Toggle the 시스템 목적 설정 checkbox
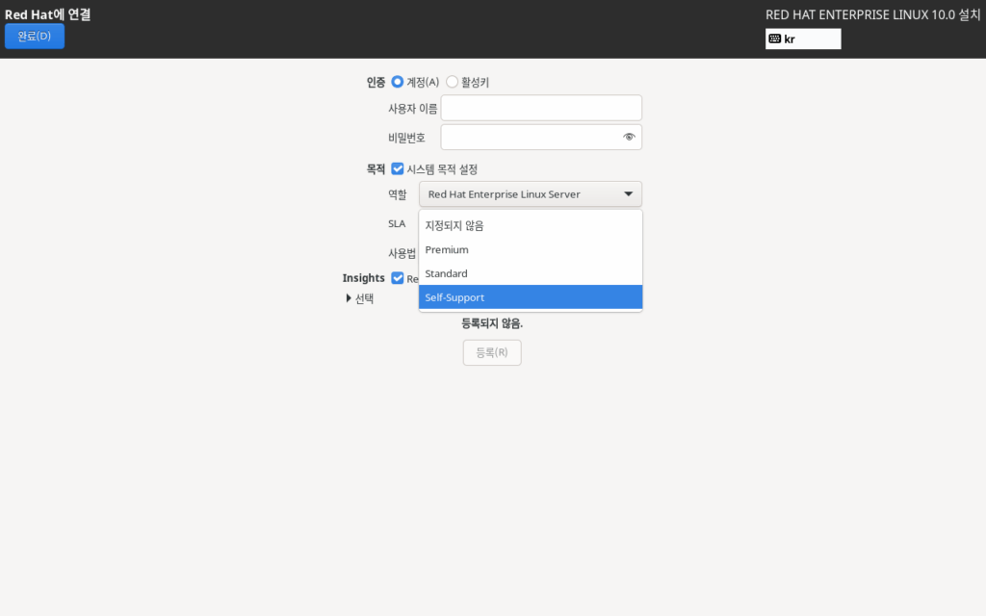Viewport: 986px width, 616px height. tap(398, 169)
